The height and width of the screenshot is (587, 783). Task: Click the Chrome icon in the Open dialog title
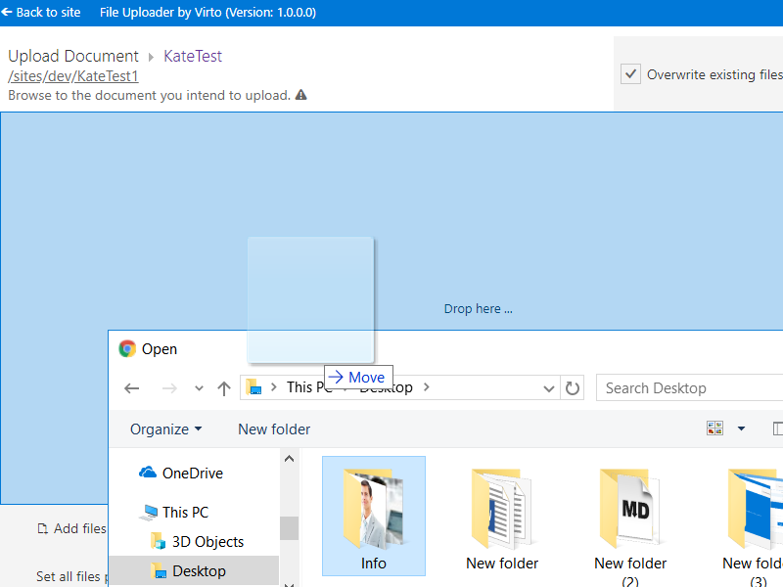pos(127,348)
